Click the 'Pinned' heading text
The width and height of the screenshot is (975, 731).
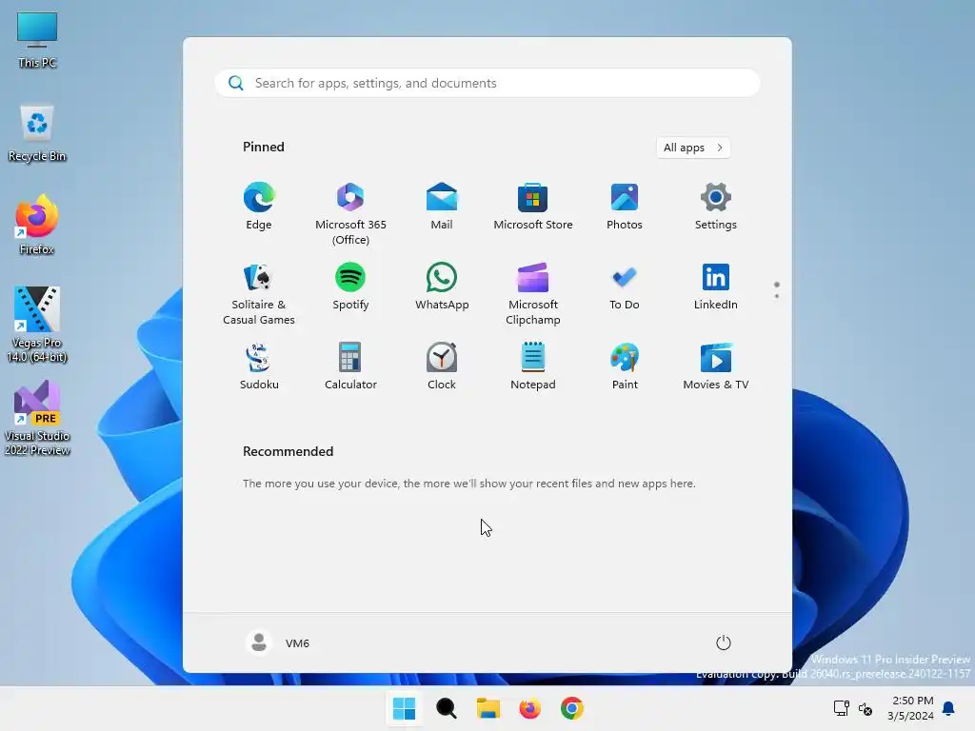click(264, 147)
